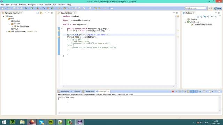Click the New Java Class icon
The width and height of the screenshot is (223, 125).
(52, 8)
